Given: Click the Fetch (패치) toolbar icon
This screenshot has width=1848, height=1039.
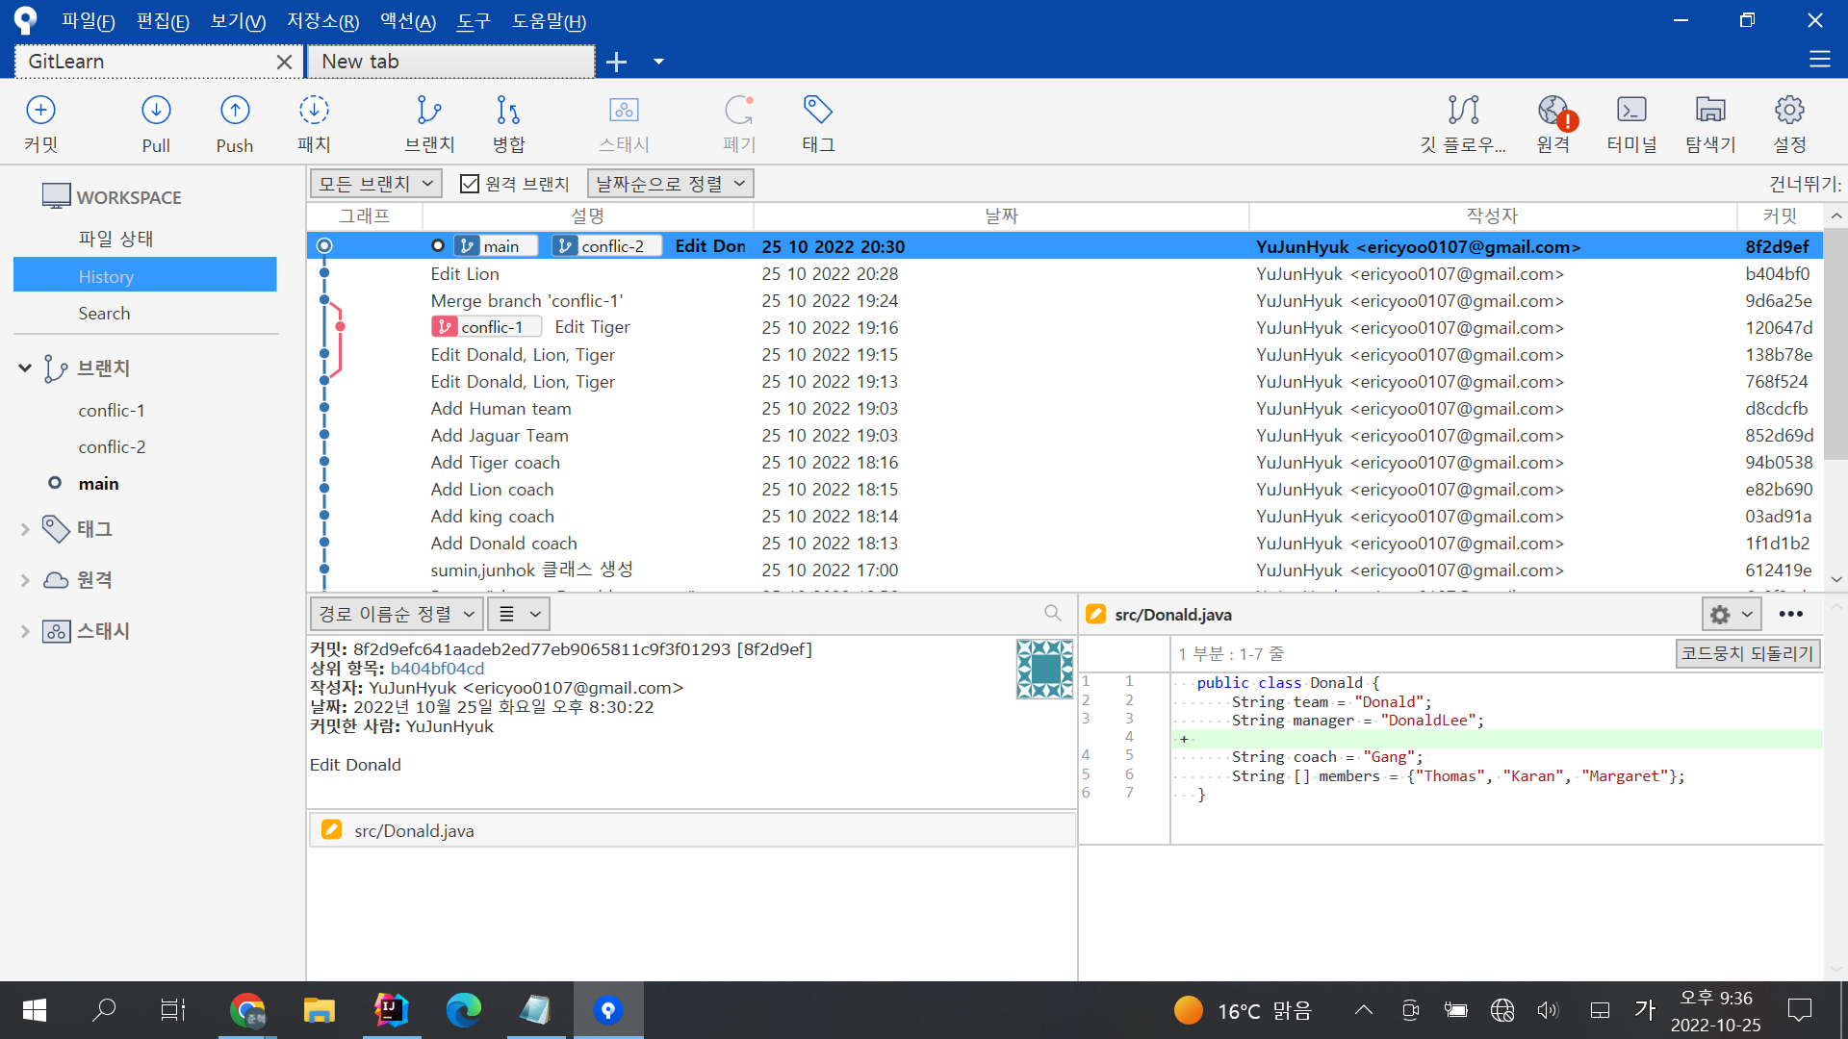Looking at the screenshot, I should point(314,124).
